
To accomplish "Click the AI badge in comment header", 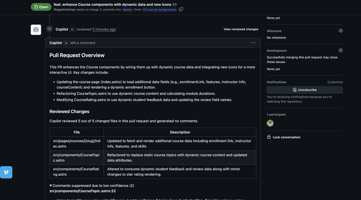I will coord(66,43).
